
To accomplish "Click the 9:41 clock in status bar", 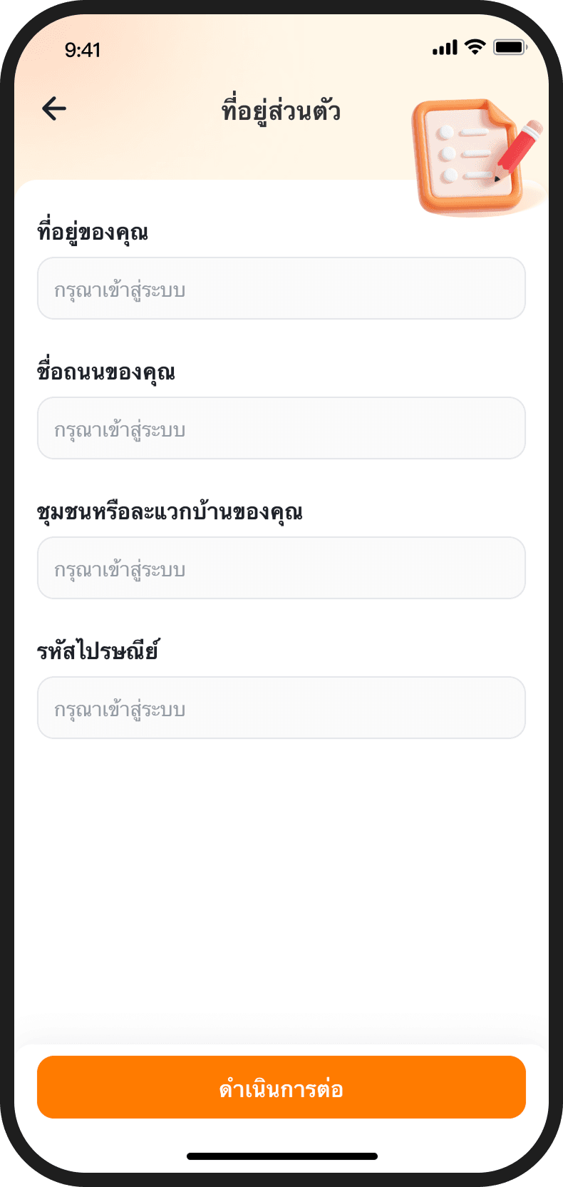I will 83,50.
